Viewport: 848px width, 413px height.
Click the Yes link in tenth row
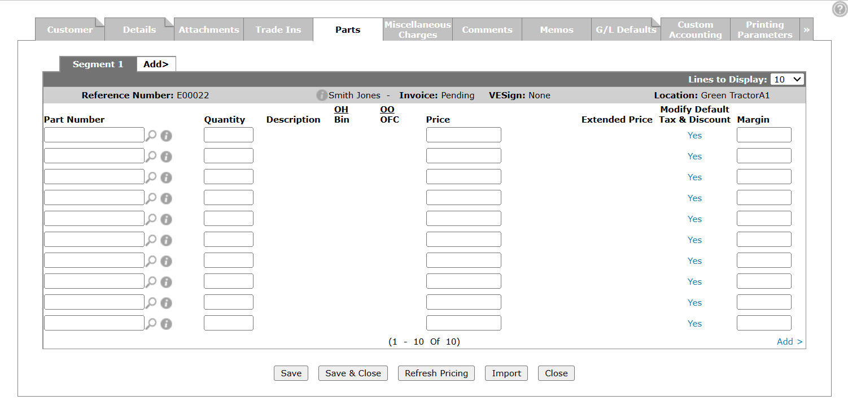pyautogui.click(x=695, y=323)
